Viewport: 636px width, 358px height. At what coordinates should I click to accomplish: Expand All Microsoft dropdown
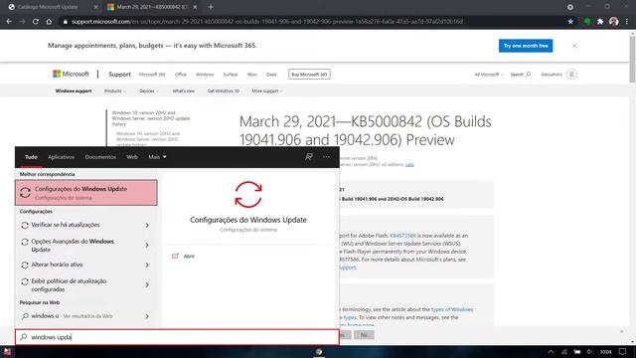tap(489, 75)
